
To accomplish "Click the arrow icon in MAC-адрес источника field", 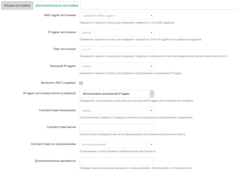I will [x=151, y=16].
